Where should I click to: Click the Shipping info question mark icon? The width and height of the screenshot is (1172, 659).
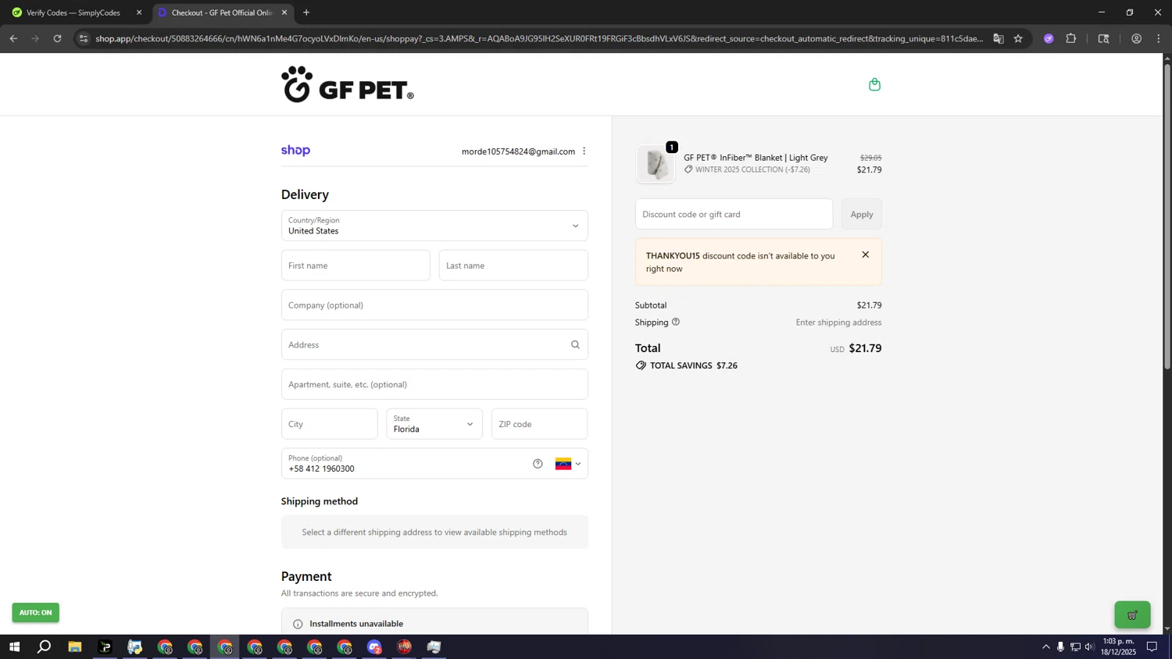(x=676, y=322)
